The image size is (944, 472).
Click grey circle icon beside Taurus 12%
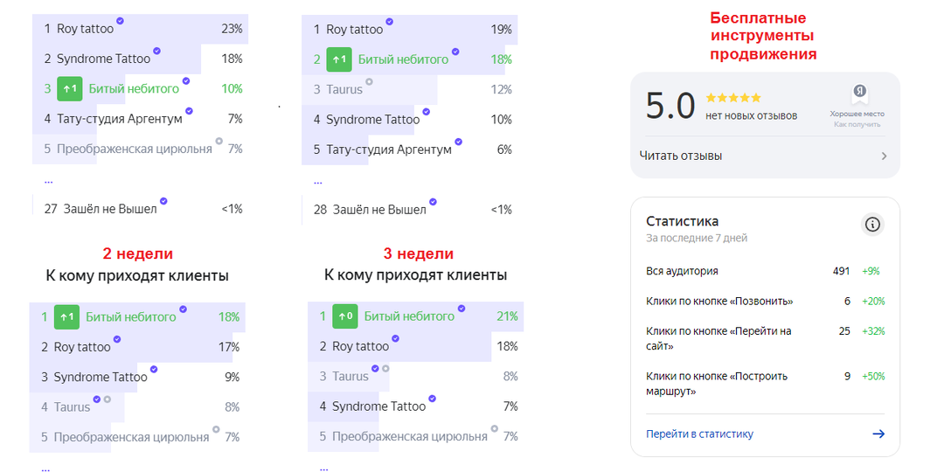pyautogui.click(x=369, y=81)
